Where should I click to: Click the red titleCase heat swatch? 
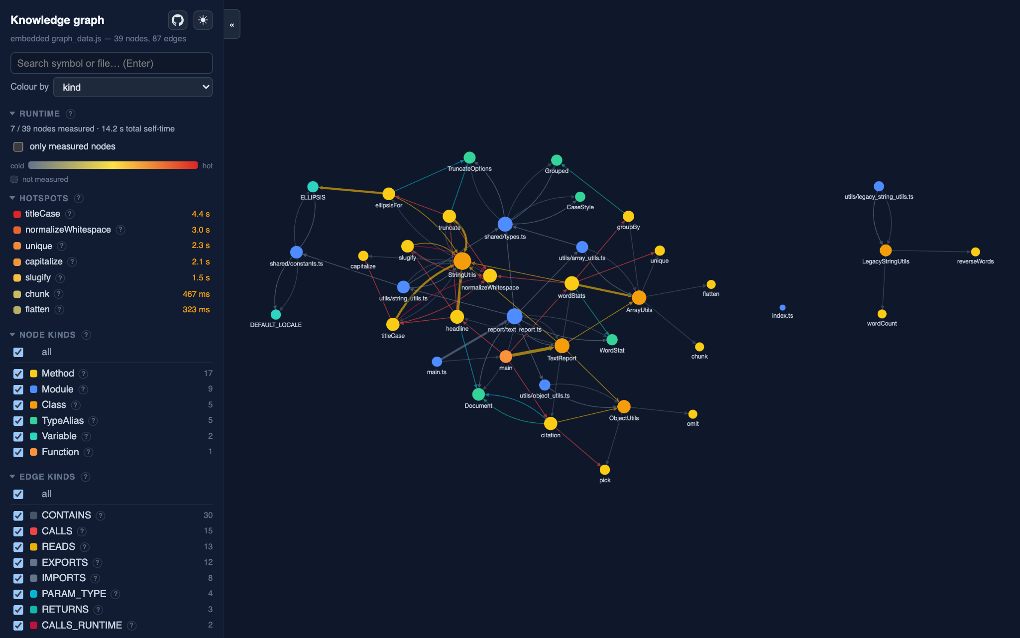pyautogui.click(x=17, y=214)
